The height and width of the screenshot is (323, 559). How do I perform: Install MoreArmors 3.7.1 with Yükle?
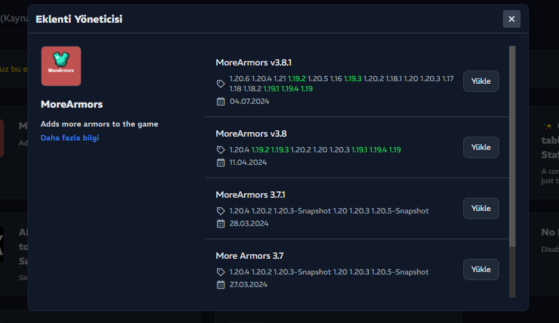coord(481,208)
